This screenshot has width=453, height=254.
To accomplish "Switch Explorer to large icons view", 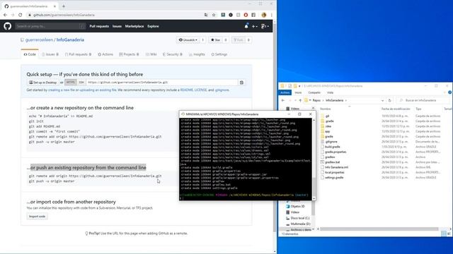I will pyautogui.click(x=449, y=234).
